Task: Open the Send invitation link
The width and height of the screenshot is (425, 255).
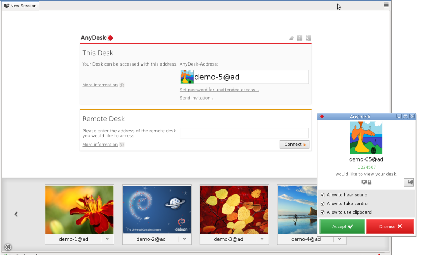Action: point(197,98)
